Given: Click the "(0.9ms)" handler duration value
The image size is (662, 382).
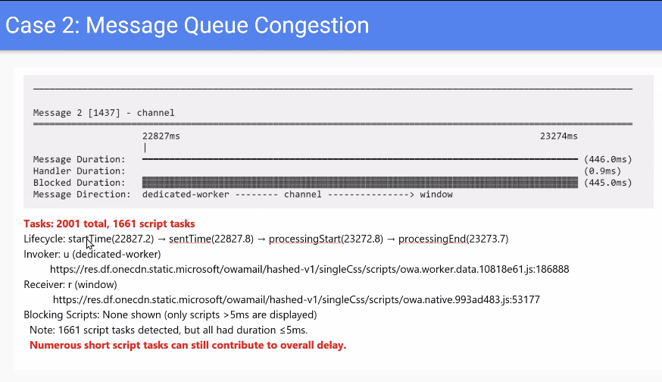Looking at the screenshot, I should (x=601, y=171).
